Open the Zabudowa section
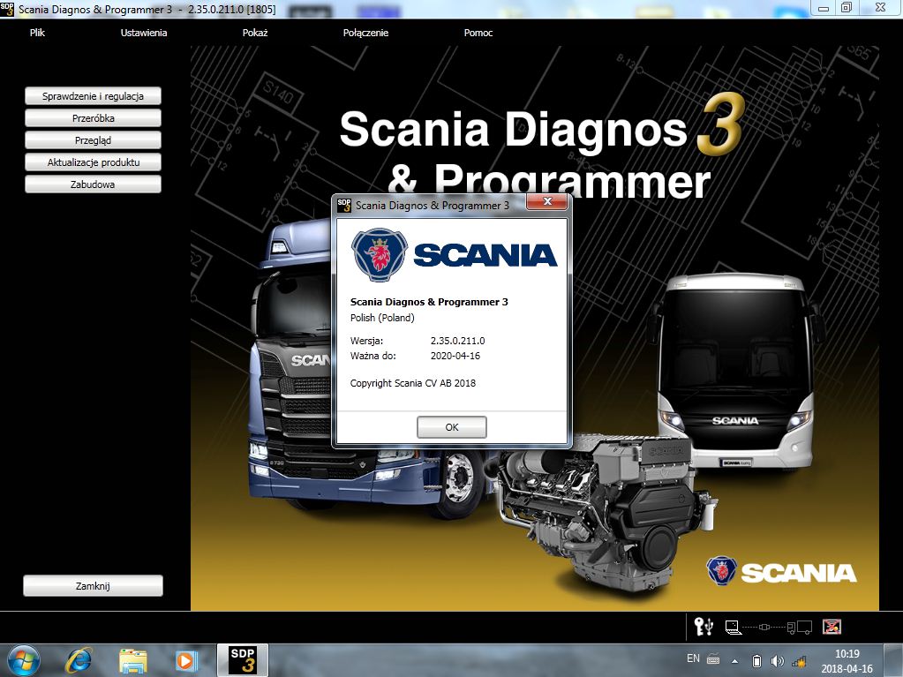This screenshot has height=677, width=903. click(93, 184)
